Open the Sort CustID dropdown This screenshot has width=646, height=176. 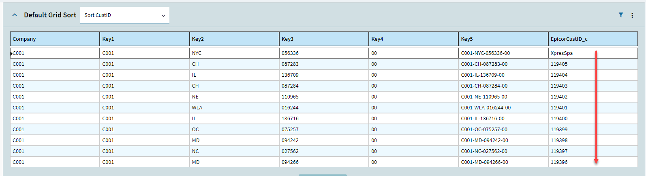(x=125, y=15)
